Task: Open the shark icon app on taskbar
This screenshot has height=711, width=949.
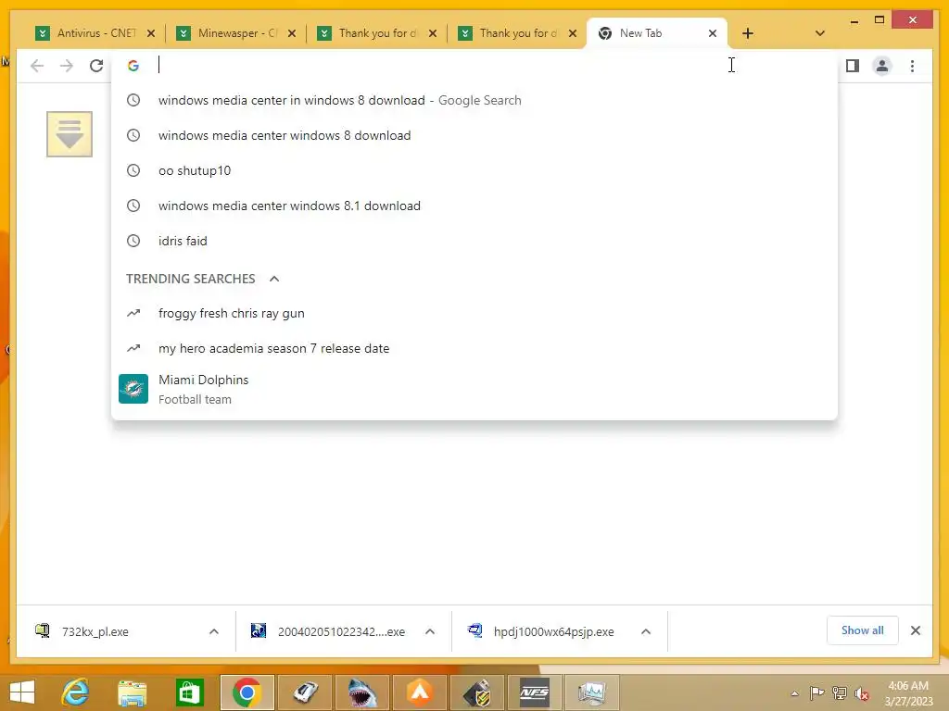Action: click(x=362, y=692)
